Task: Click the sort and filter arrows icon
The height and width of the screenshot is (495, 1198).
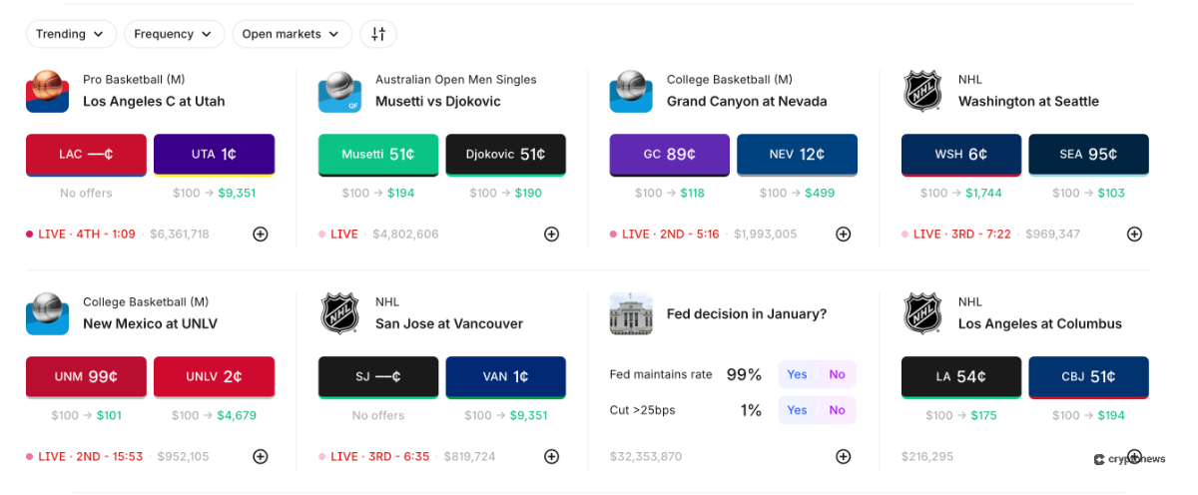Action: click(378, 34)
